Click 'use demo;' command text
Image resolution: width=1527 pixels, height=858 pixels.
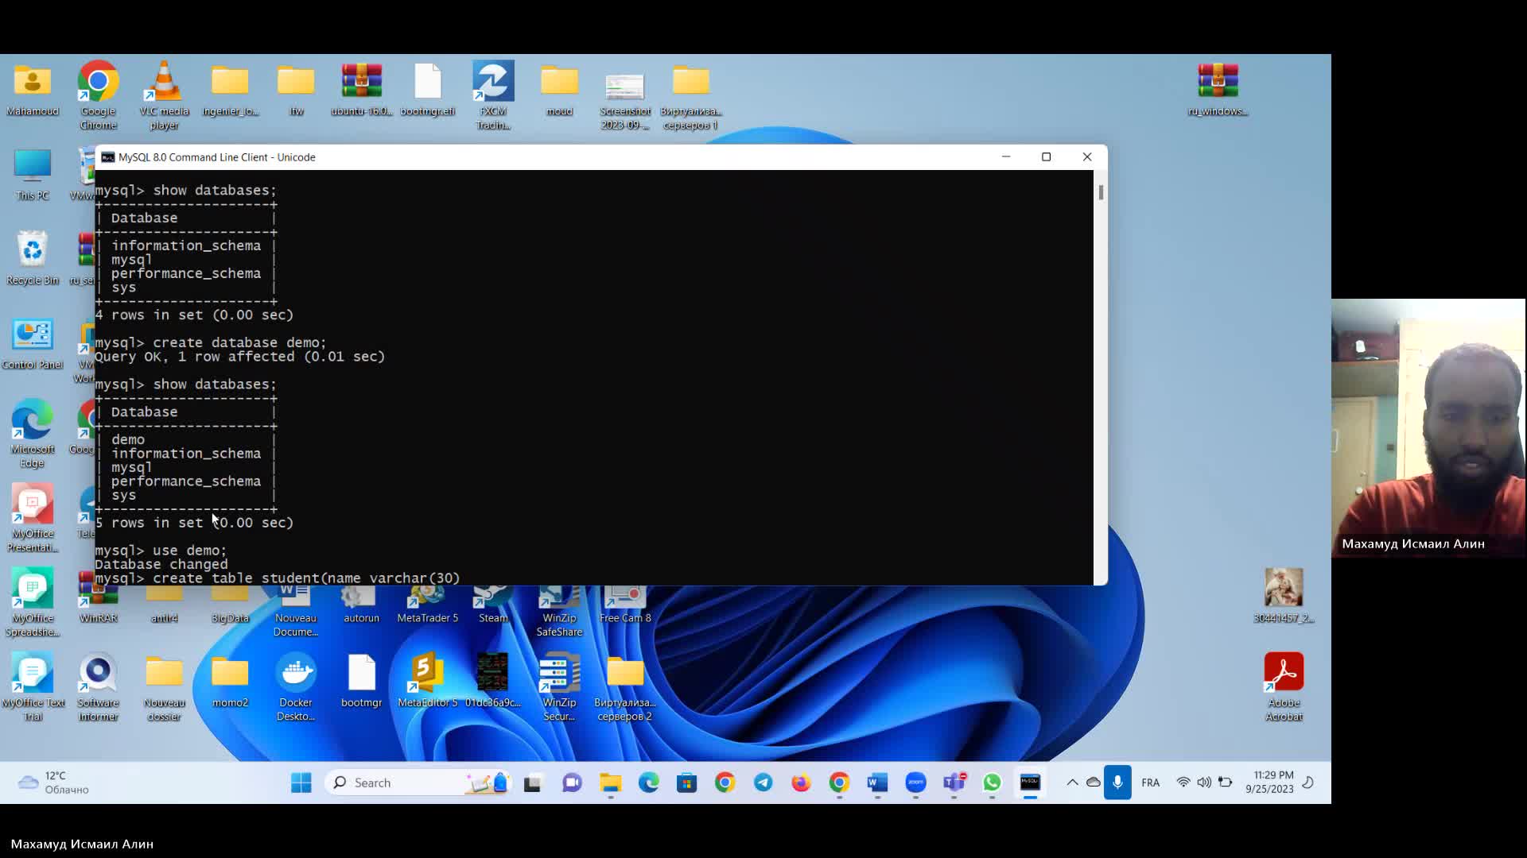point(189,551)
